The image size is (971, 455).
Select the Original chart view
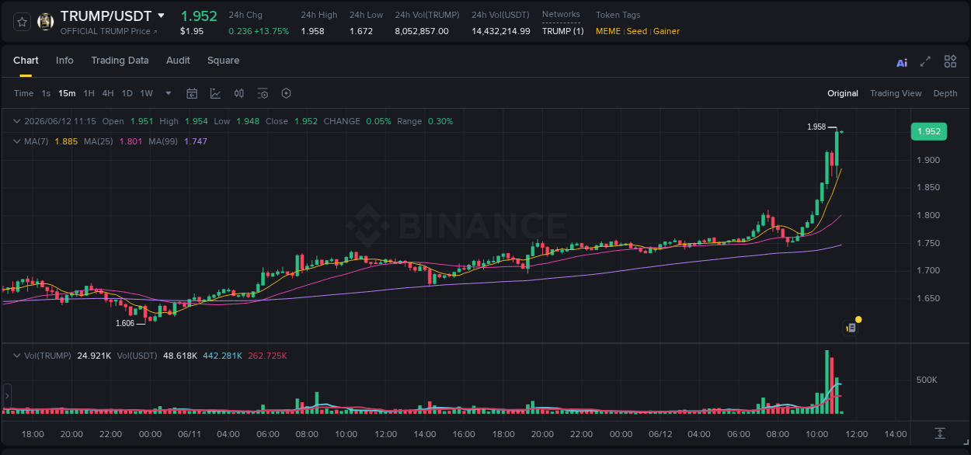coord(843,93)
